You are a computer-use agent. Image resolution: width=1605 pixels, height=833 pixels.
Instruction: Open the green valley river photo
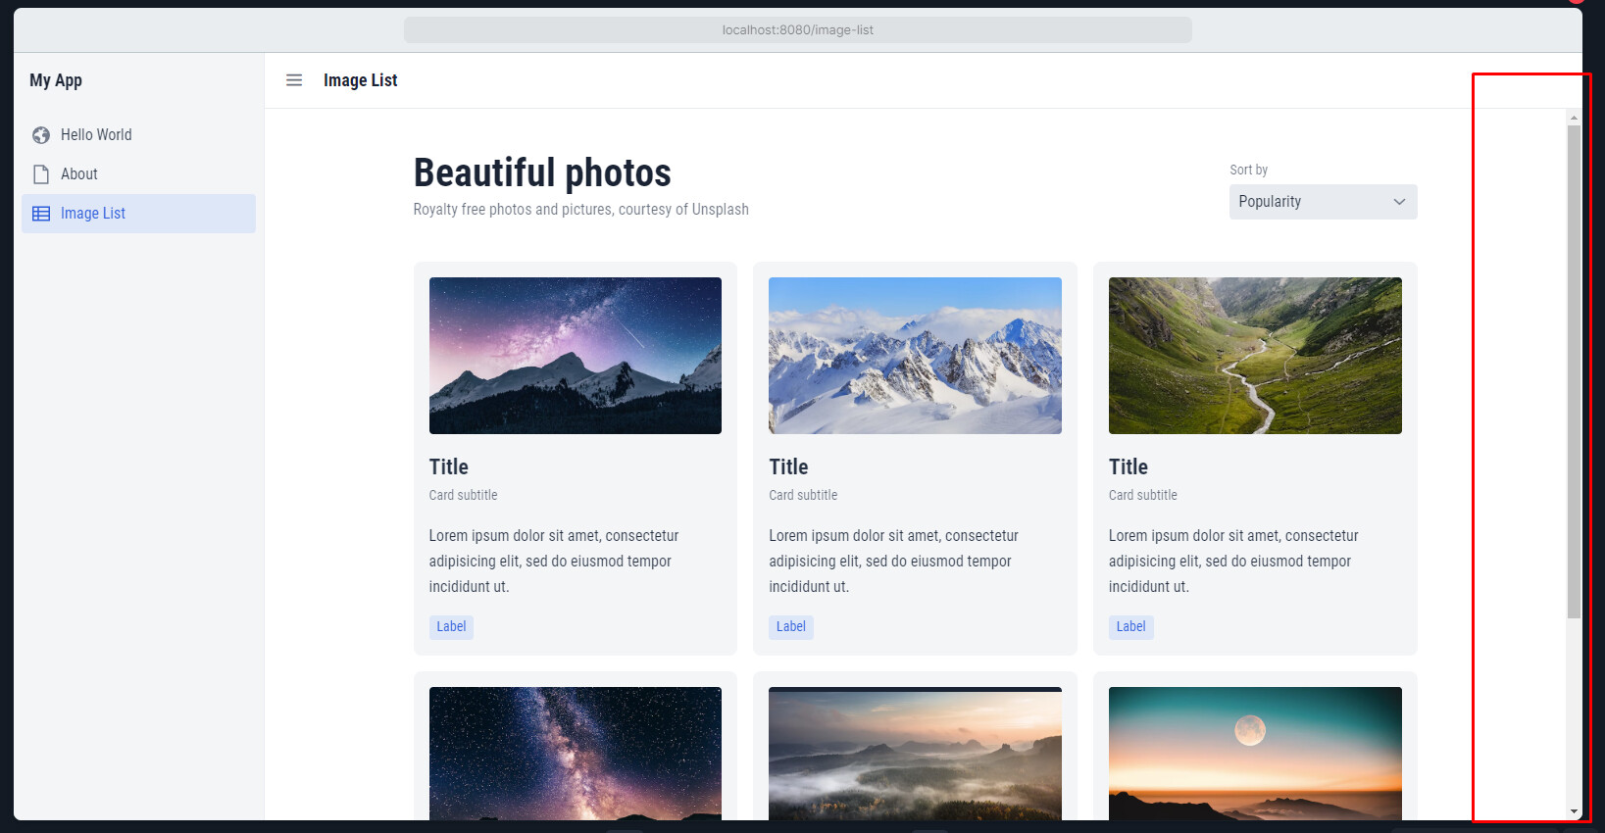point(1255,356)
